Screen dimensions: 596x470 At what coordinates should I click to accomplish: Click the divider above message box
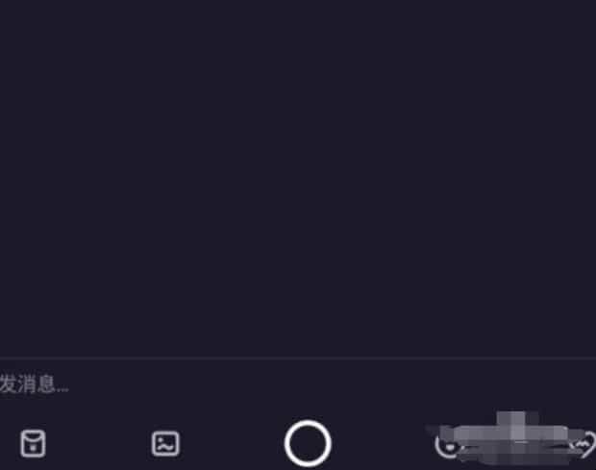pyautogui.click(x=298, y=358)
